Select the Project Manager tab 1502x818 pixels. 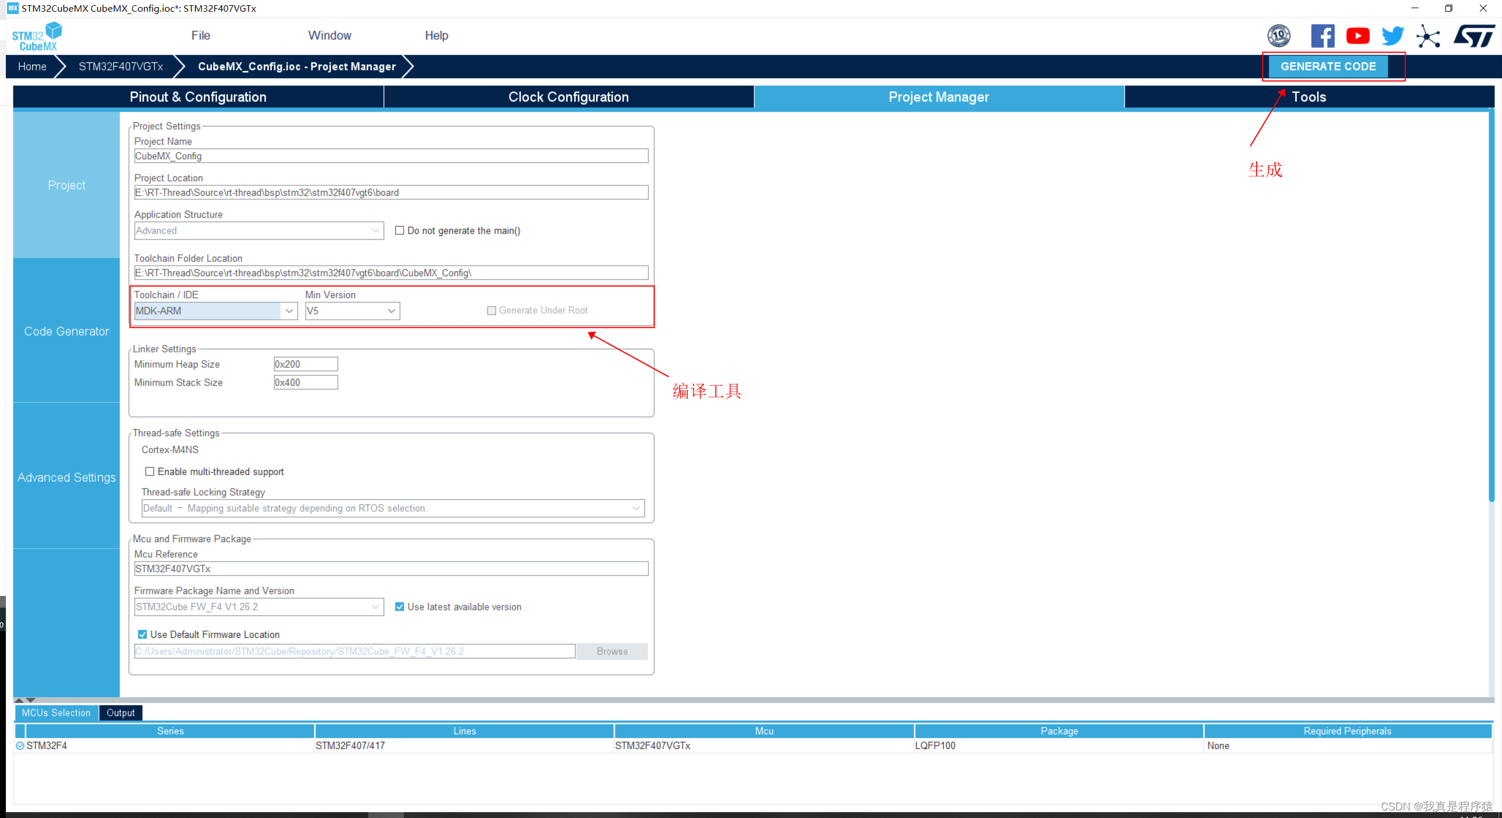939,97
